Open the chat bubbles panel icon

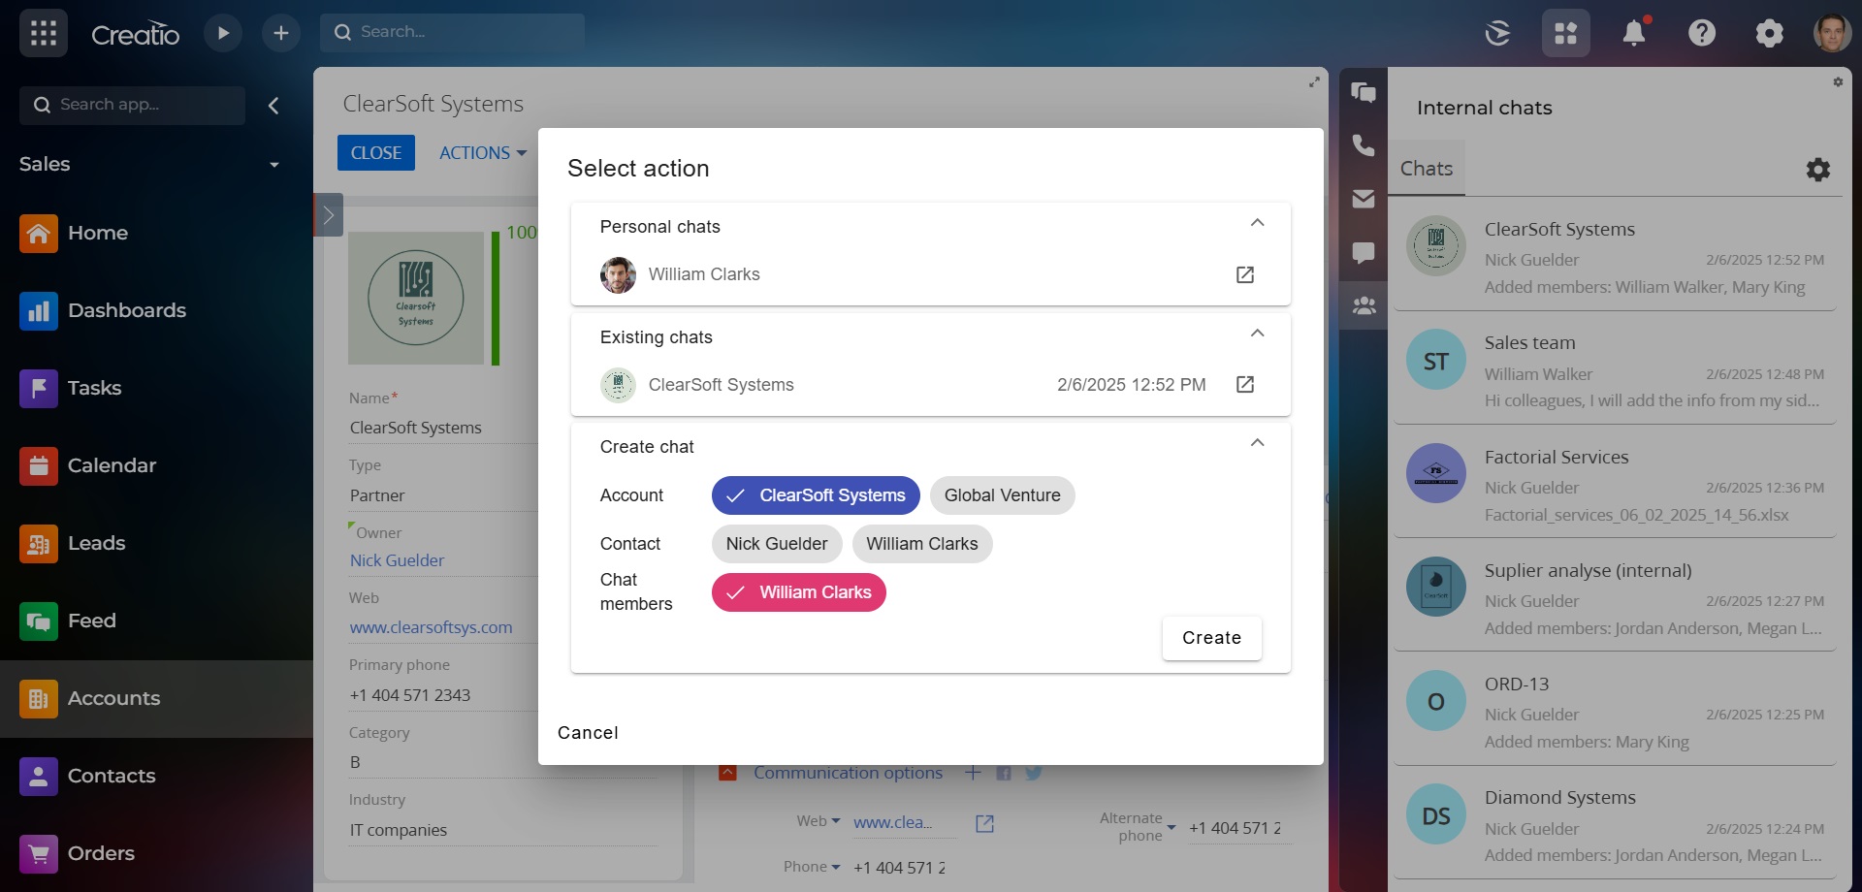(x=1364, y=93)
